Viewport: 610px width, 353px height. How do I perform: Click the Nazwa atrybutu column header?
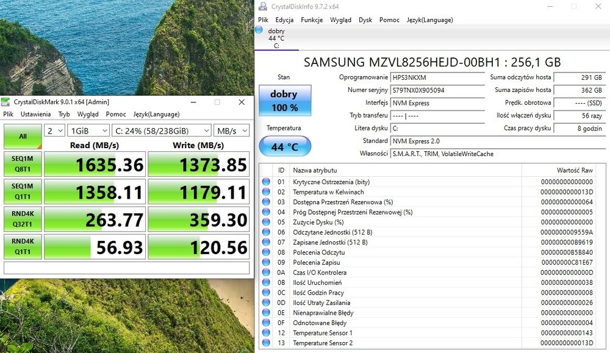coord(406,170)
